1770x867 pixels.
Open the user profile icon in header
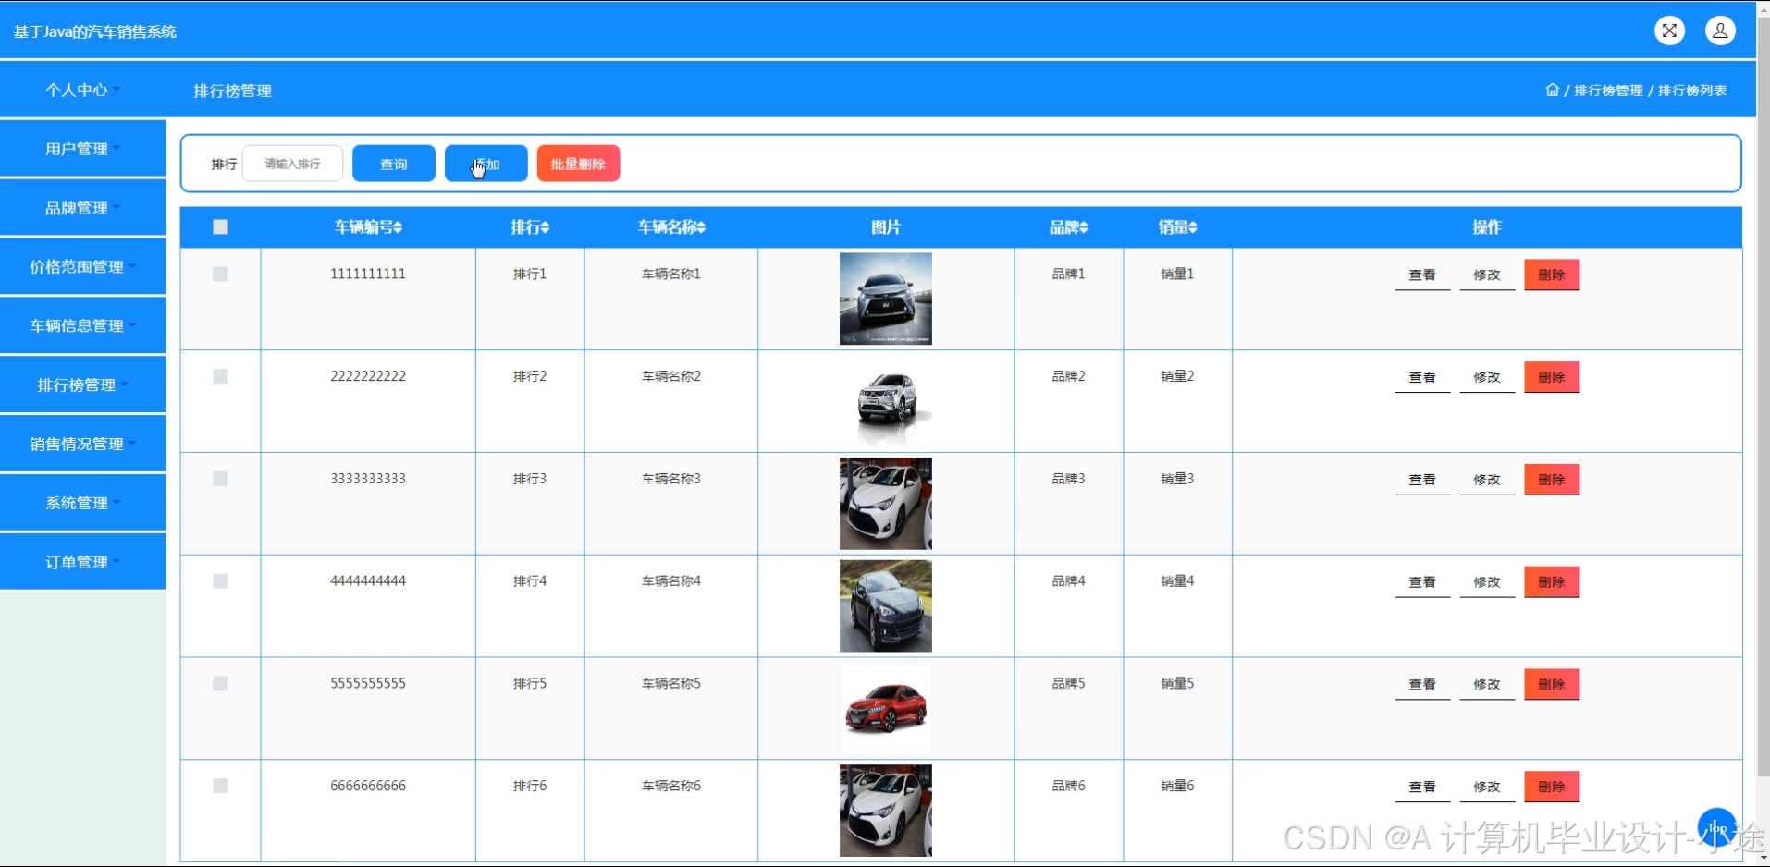point(1720,31)
